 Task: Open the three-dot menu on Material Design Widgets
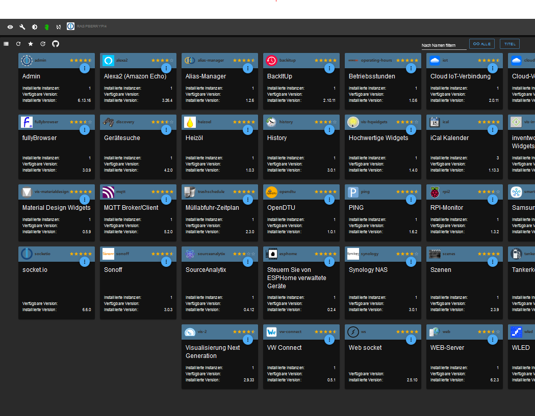point(85,200)
